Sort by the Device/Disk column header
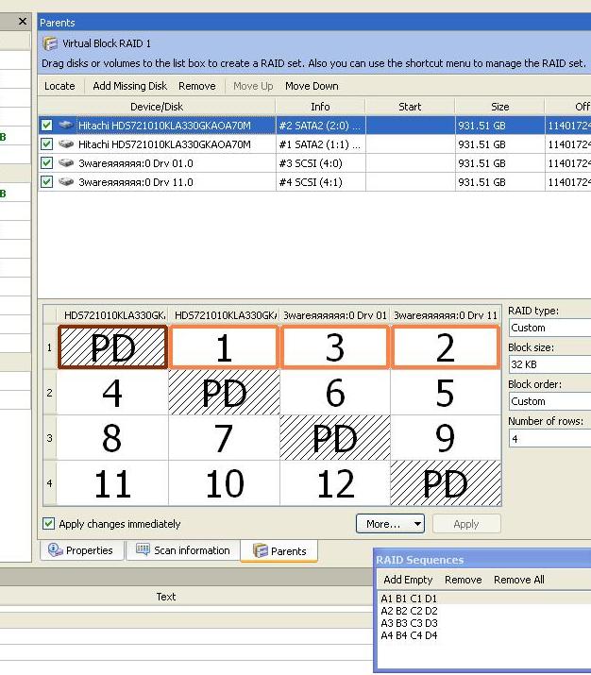Viewport: 591px width, 675px height. [157, 107]
